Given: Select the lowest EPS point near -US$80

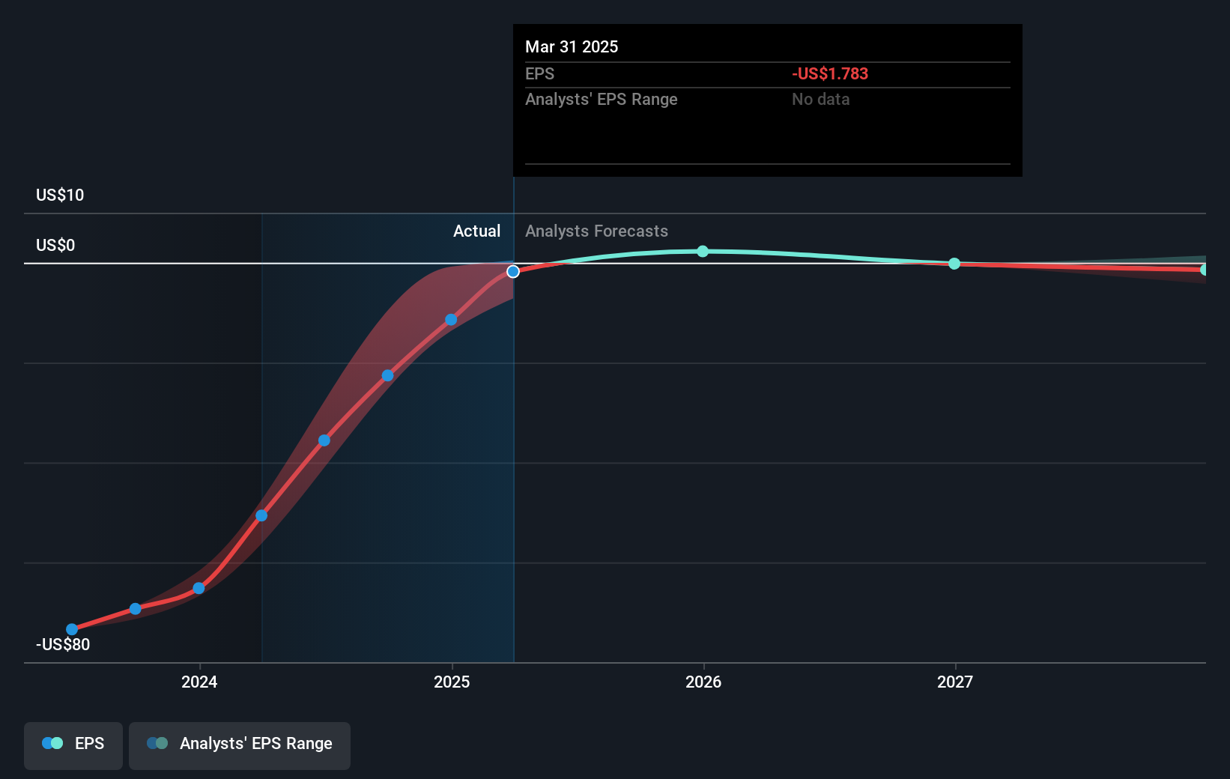Looking at the screenshot, I should (72, 629).
